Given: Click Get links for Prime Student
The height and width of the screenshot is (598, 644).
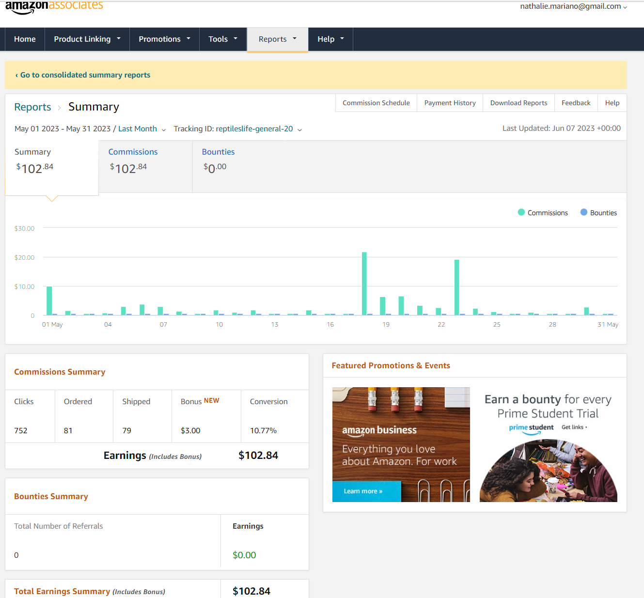Looking at the screenshot, I should click(574, 427).
